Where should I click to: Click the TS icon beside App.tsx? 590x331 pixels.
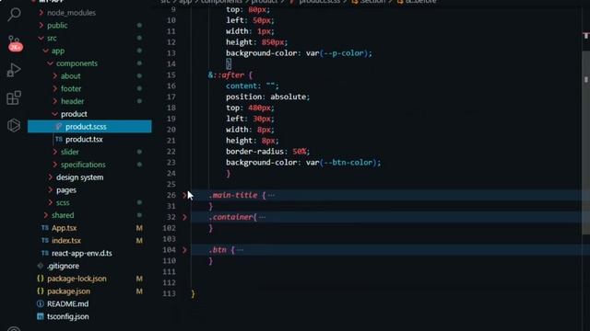click(45, 228)
